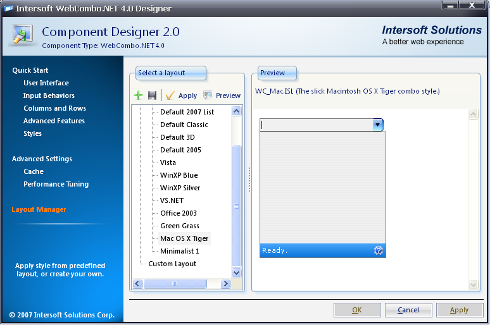Select Default 2005 layout
Image resolution: width=490 pixels, height=325 pixels.
click(180, 150)
